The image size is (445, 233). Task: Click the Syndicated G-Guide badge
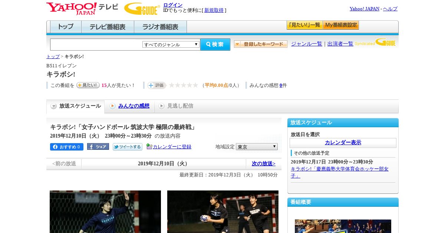[375, 43]
